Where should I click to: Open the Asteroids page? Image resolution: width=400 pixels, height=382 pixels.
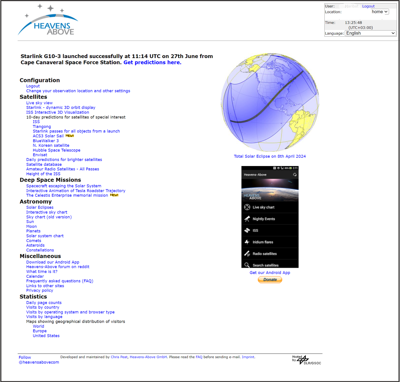[x=35, y=245]
